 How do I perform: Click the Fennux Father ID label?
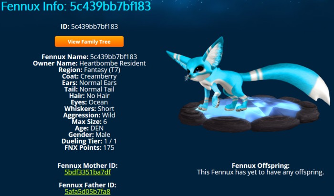(x=87, y=185)
